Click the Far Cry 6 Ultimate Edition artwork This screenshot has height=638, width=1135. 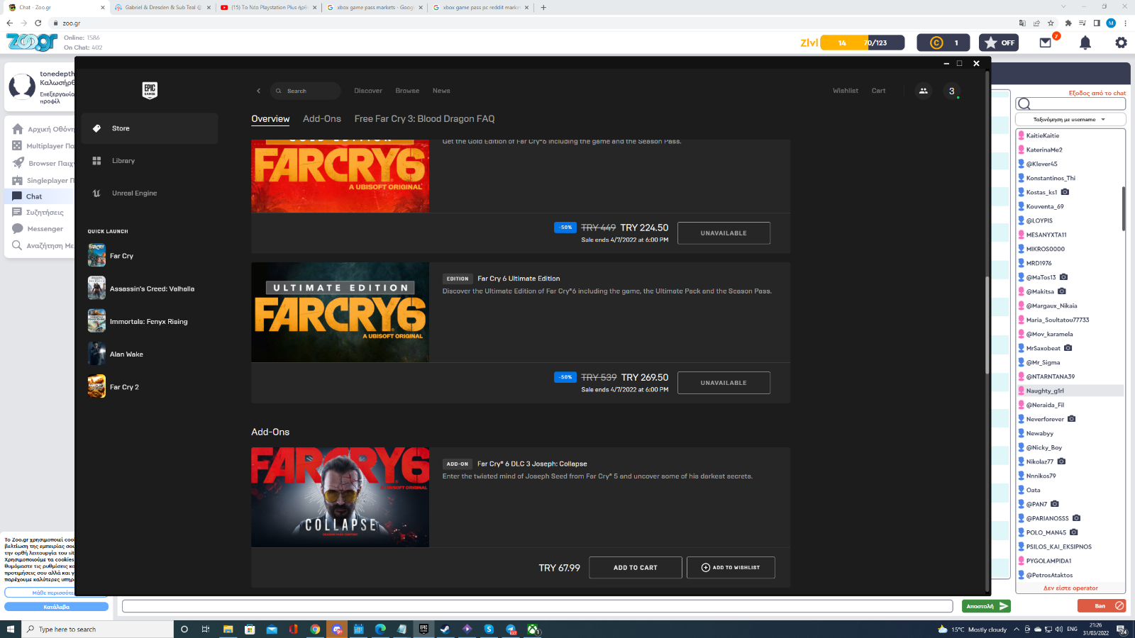pyautogui.click(x=340, y=313)
